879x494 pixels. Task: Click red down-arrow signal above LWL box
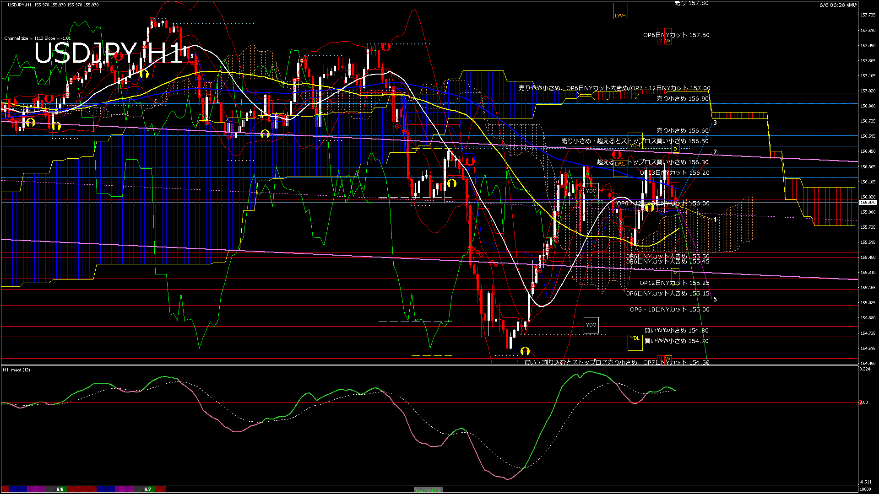pyautogui.click(x=617, y=155)
